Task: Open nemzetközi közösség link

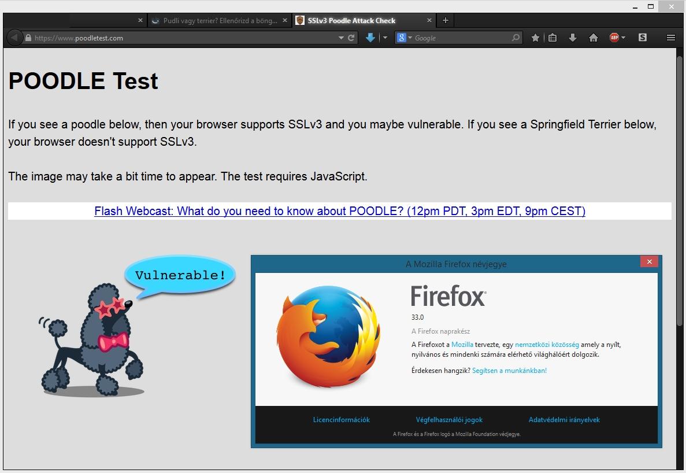Action: coord(547,345)
